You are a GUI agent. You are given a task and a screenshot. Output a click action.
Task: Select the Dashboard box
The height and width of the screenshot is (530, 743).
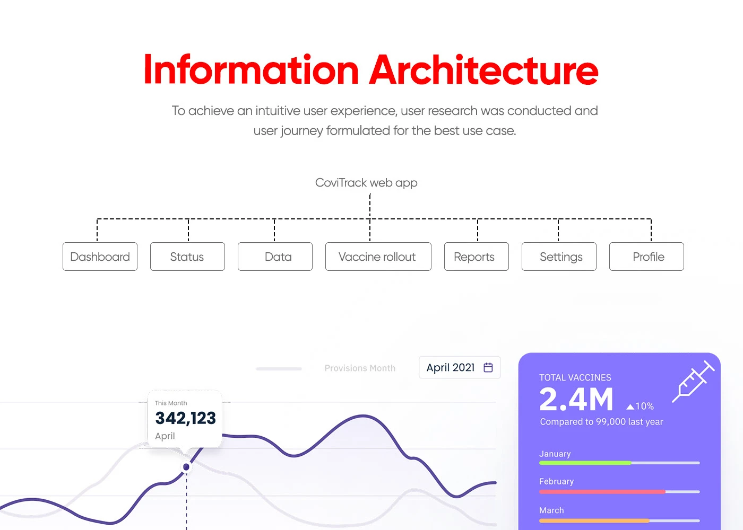(100, 257)
